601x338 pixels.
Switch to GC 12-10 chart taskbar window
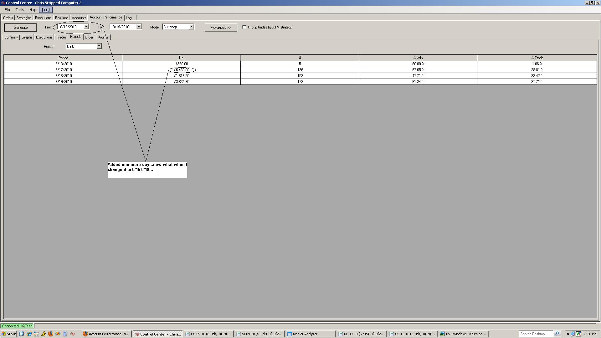tap(412, 334)
